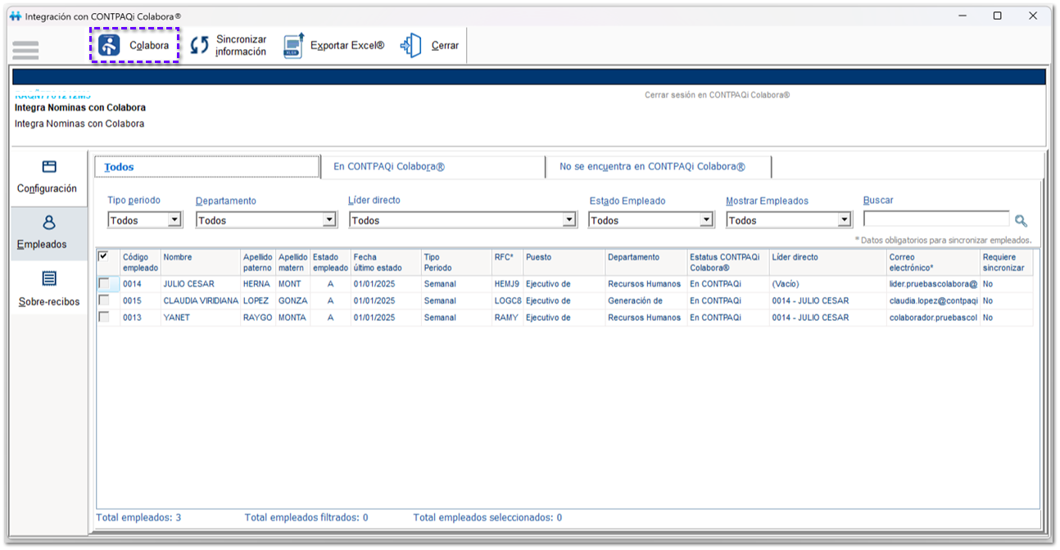Click the Generación de department cell
Viewport: 1060px width, 550px height.
646,300
